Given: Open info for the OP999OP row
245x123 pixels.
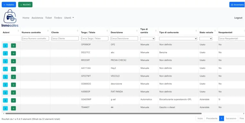Looking at the screenshot, I should tap(5, 46).
